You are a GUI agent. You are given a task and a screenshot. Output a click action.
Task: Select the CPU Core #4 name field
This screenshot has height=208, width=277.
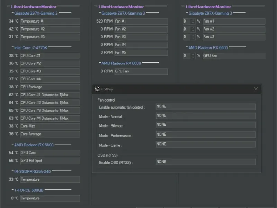coord(50,79)
